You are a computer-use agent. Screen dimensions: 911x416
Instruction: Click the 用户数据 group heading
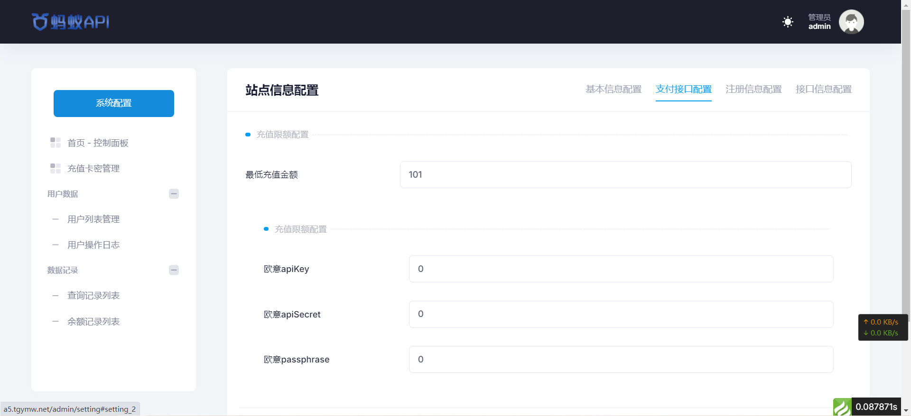coord(63,194)
